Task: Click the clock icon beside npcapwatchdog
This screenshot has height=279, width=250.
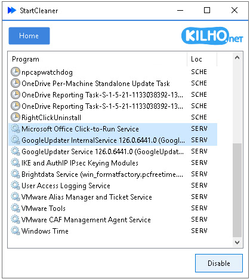Action: point(16,72)
